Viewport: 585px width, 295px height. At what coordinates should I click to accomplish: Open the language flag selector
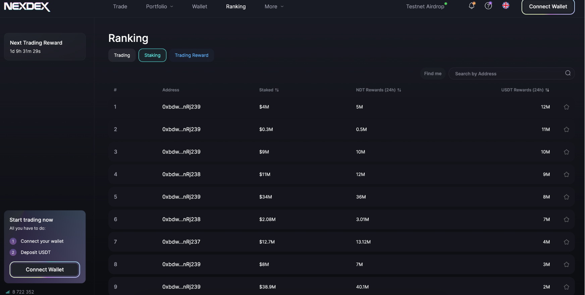click(506, 6)
